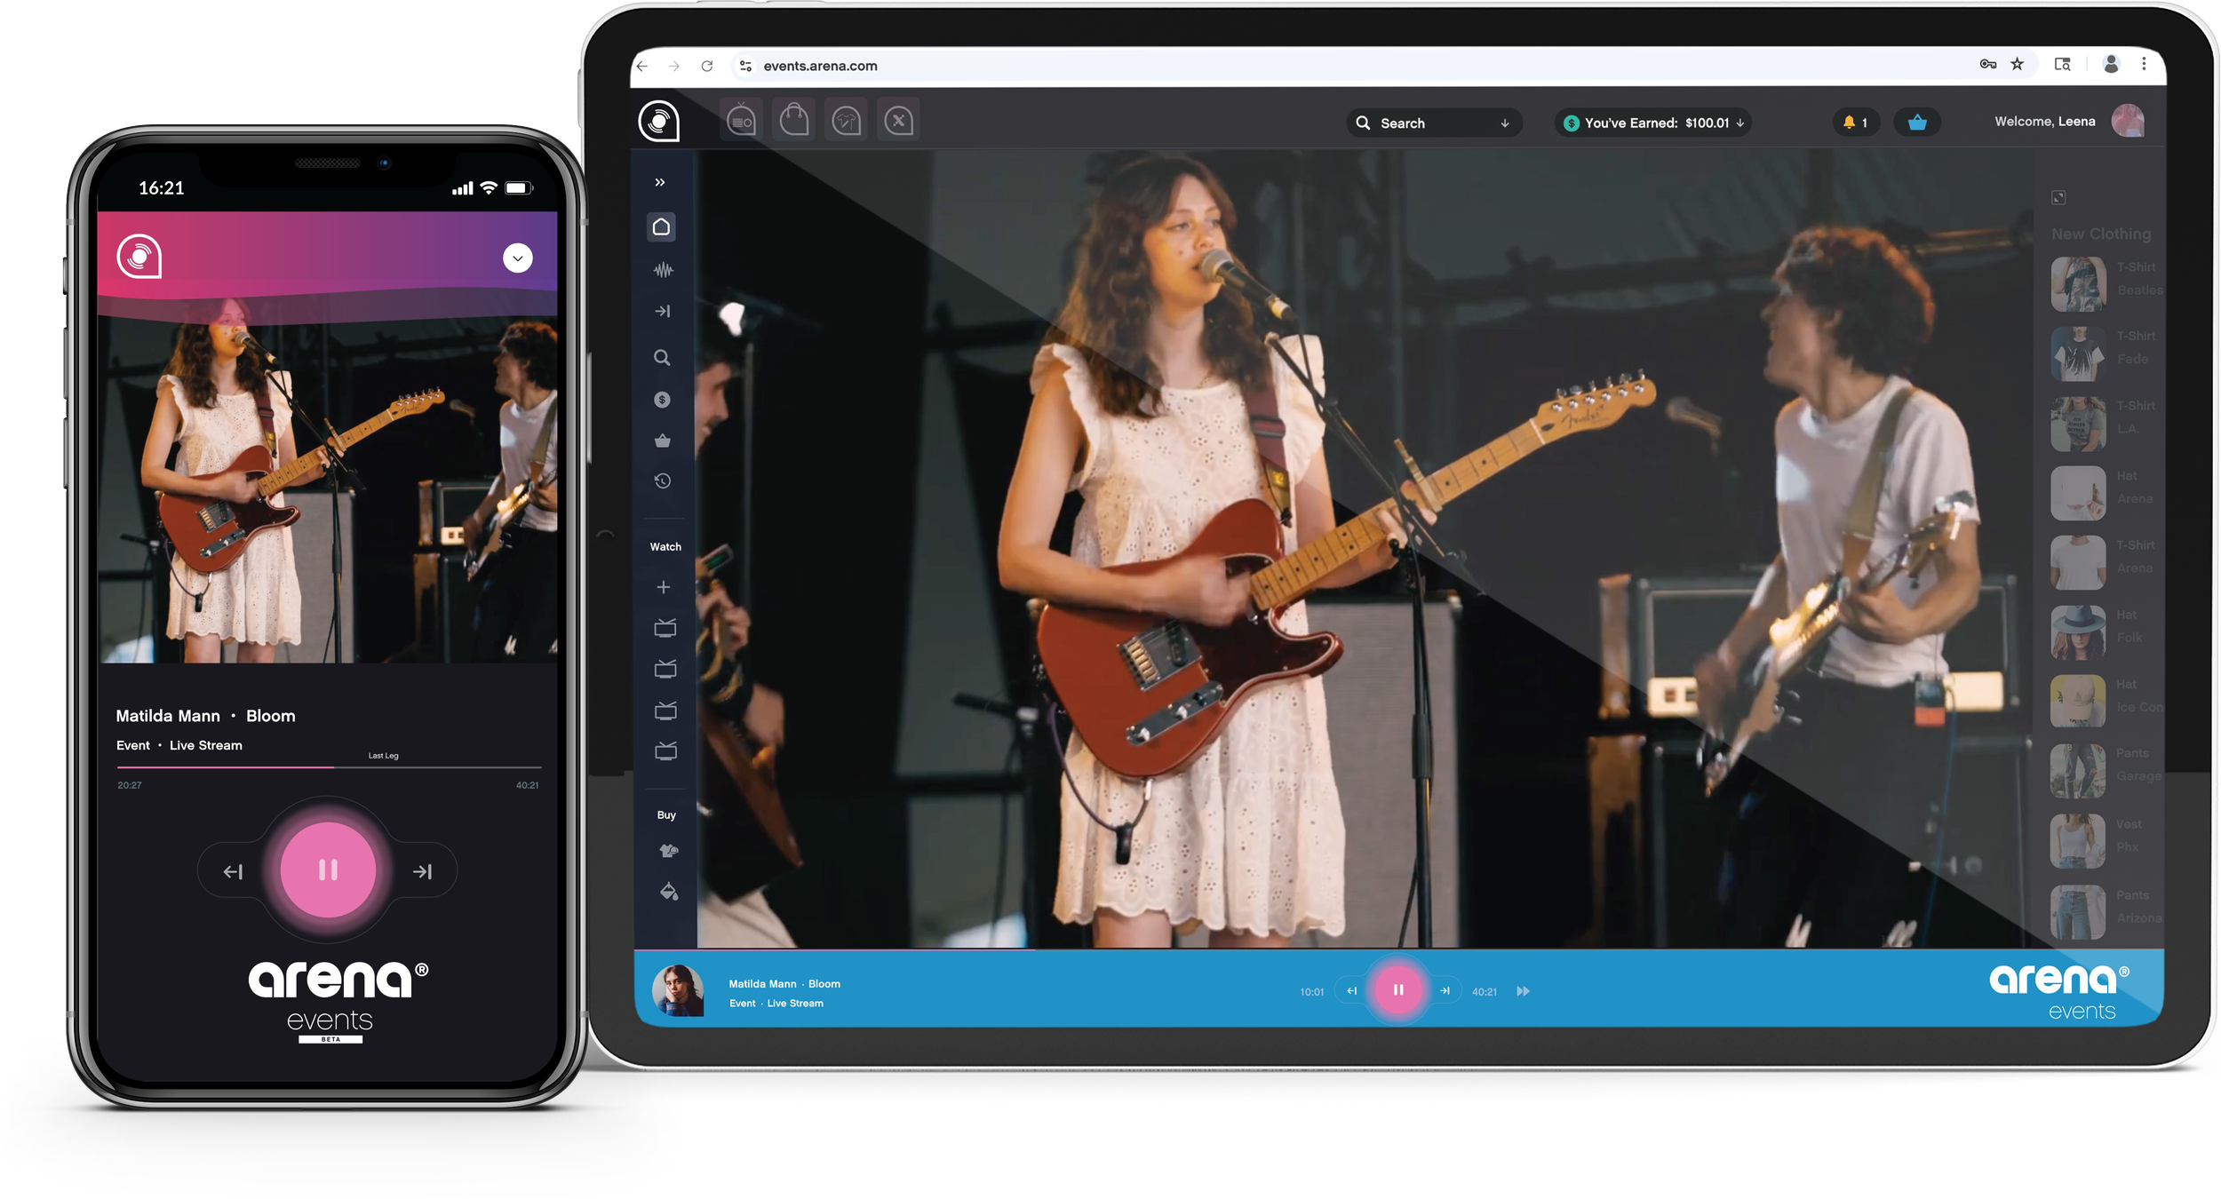Select the T-Shirt Beatles product thumbnail
Image resolution: width=2221 pixels, height=1199 pixels.
2077,283
